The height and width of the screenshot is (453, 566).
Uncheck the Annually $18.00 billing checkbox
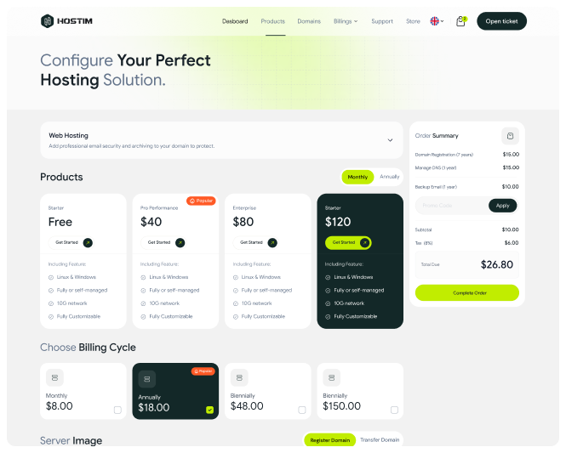pos(209,410)
